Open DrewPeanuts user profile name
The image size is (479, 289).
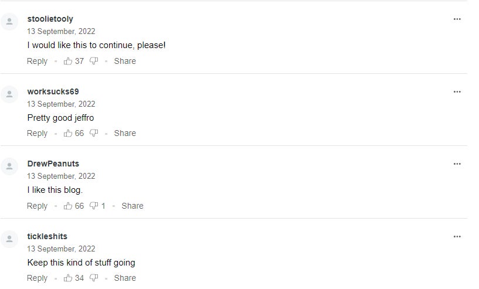tap(53, 164)
